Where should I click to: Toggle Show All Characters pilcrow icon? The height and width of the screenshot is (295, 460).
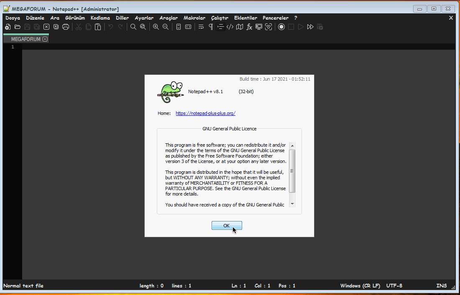point(211,27)
